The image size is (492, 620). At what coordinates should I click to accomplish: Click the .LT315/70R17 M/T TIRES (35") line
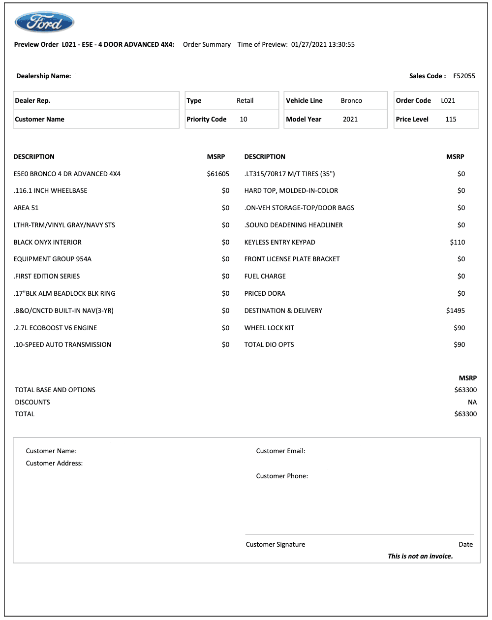290,174
